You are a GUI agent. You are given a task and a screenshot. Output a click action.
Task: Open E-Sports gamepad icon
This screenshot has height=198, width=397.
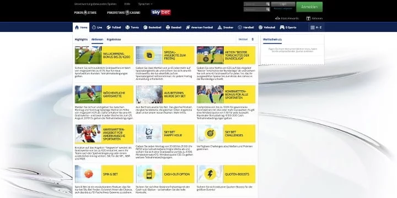[x=282, y=28]
